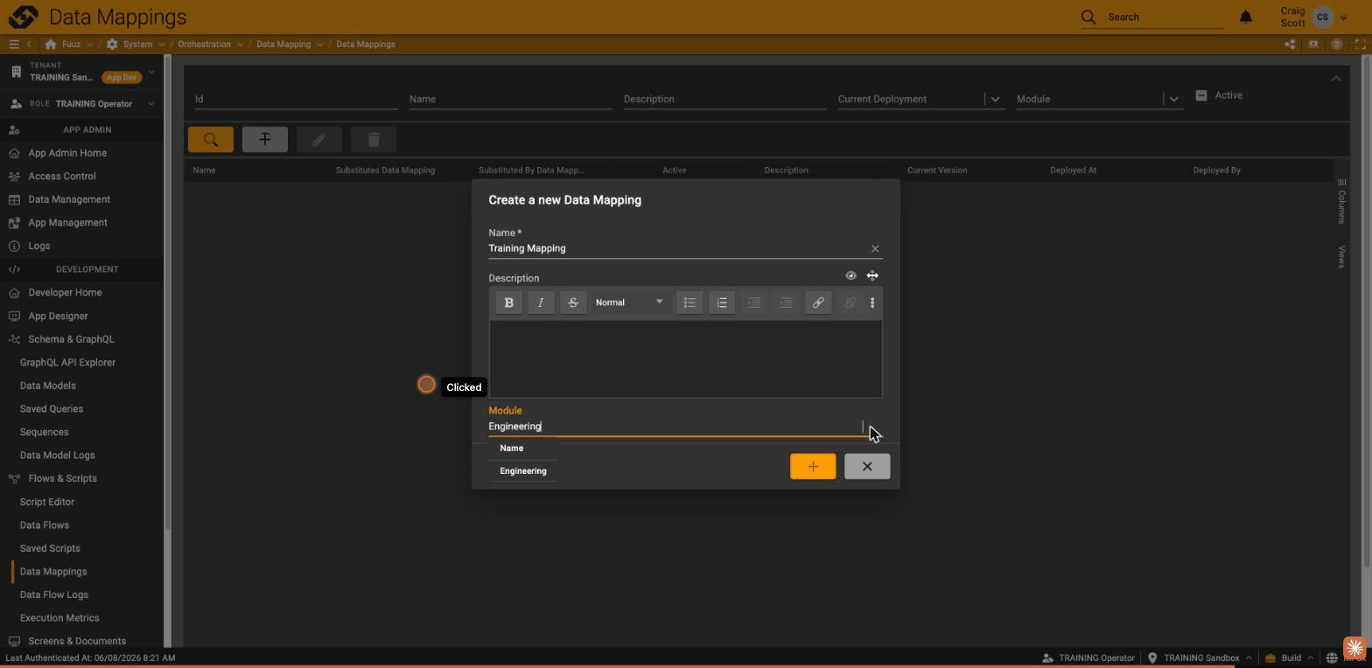The height and width of the screenshot is (668, 1372).
Task: Select Engineering from the module suggestions
Action: click(x=523, y=470)
